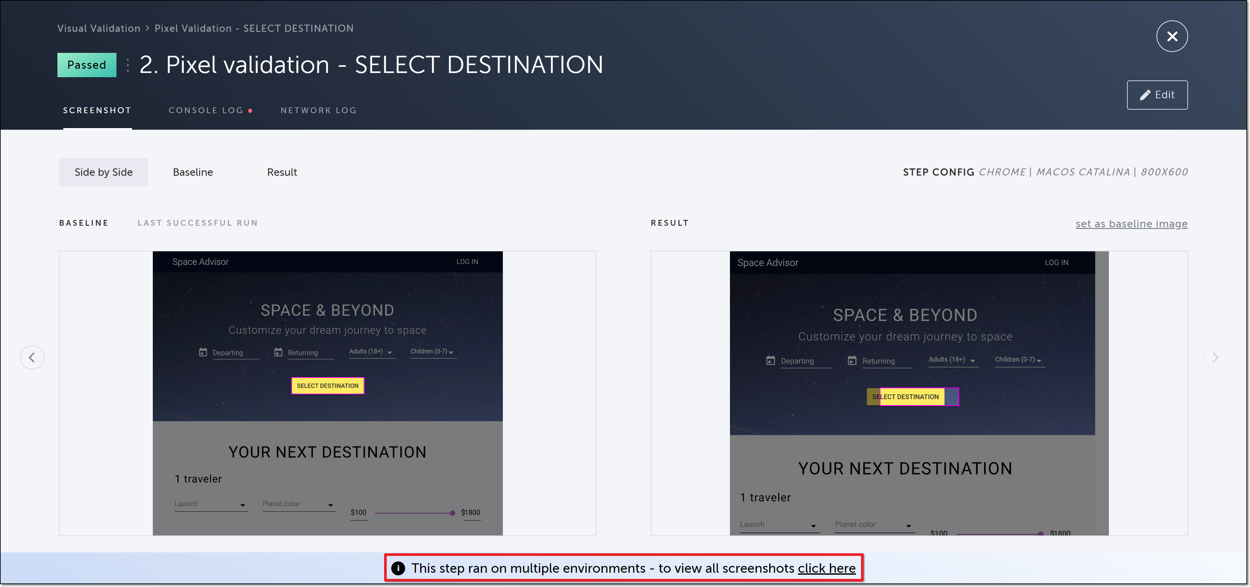Click the price slider handle in baseline image

click(x=452, y=513)
